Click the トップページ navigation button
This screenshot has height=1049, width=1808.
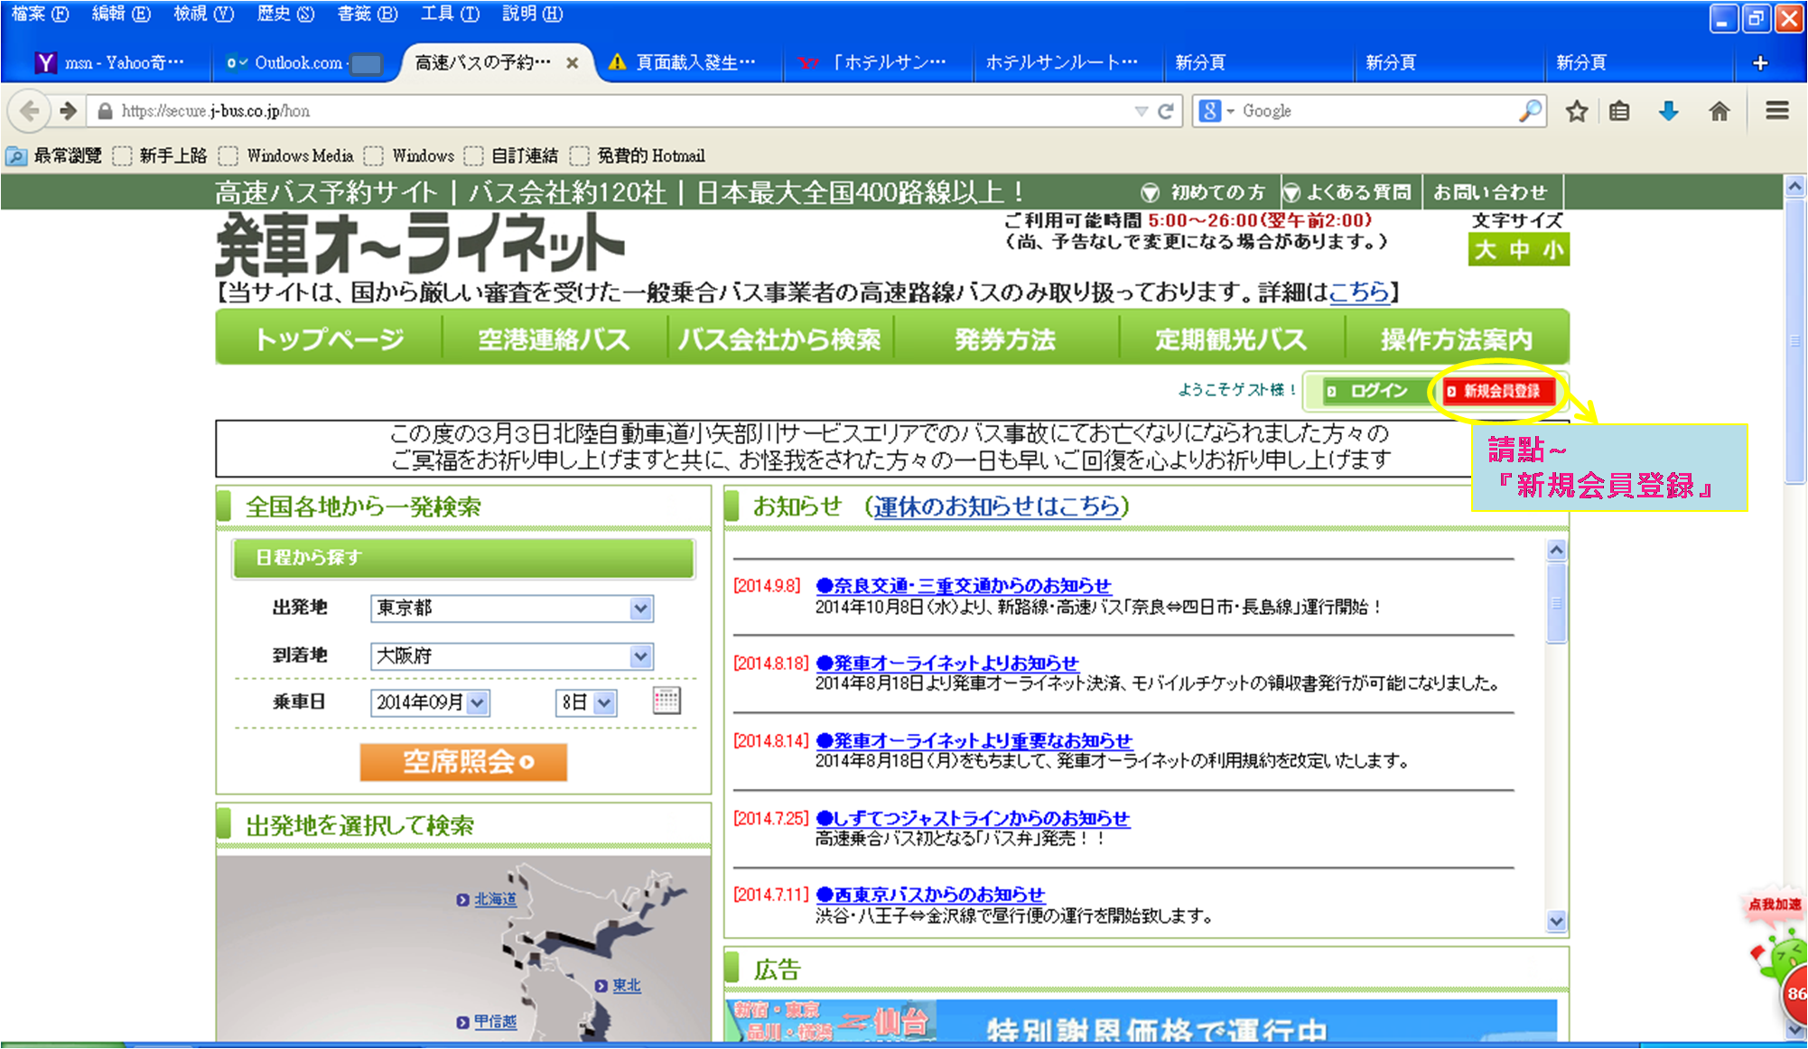329,339
